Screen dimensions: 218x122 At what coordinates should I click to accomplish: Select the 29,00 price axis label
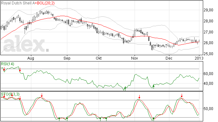(208, 10)
